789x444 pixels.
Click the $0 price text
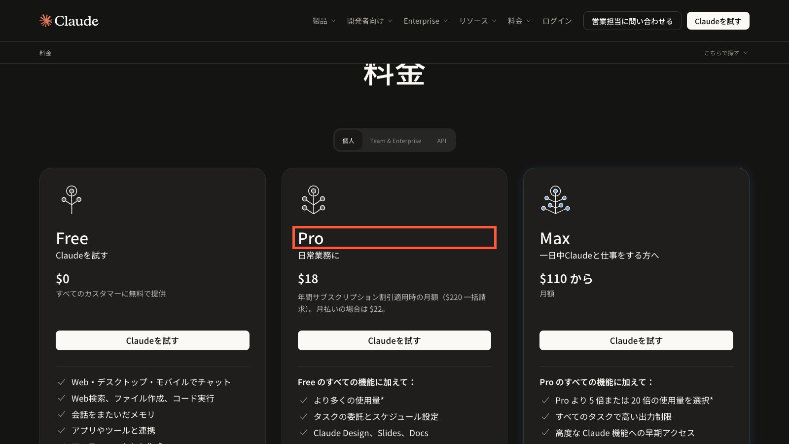[x=63, y=279]
